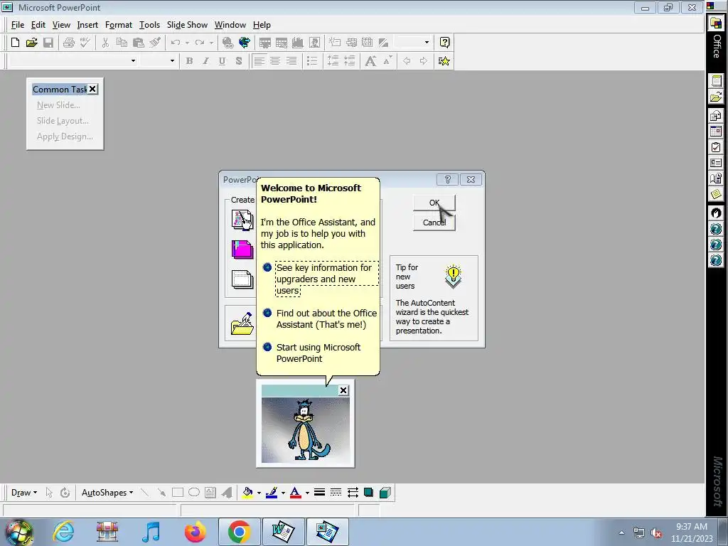Click the dialog's question mark help button
Screen dimensions: 728x546
(448, 180)
